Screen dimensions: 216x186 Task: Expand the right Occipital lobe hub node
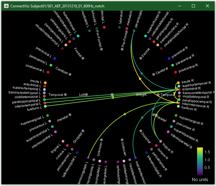point(141,131)
